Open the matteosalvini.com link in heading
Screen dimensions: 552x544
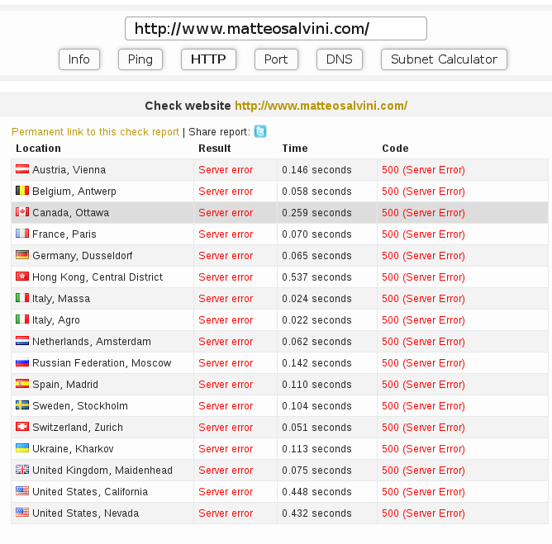(x=321, y=106)
